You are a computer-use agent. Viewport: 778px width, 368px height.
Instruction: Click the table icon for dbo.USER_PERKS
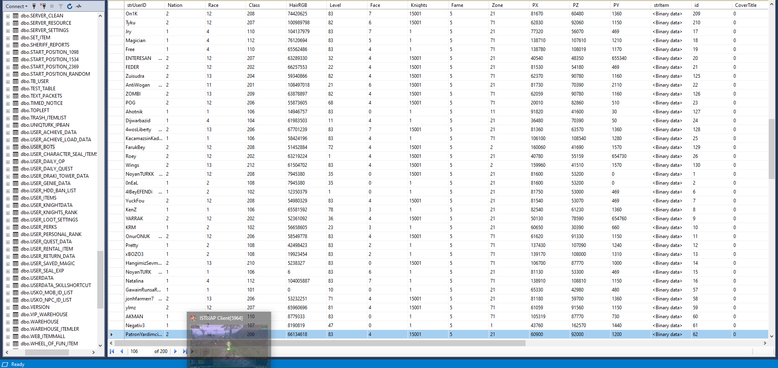coord(16,227)
